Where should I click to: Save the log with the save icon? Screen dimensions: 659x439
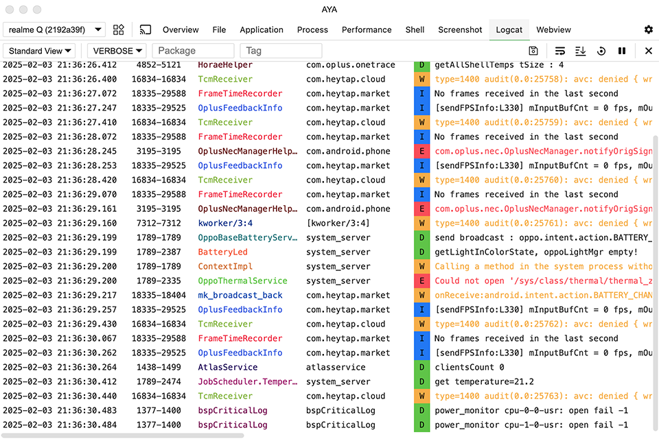click(533, 51)
